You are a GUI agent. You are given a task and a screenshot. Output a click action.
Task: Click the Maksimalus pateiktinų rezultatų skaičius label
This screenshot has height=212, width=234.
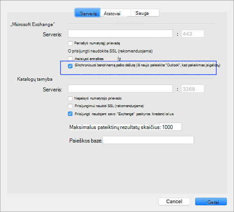pos(115,127)
